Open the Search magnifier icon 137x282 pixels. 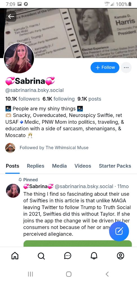41,255
